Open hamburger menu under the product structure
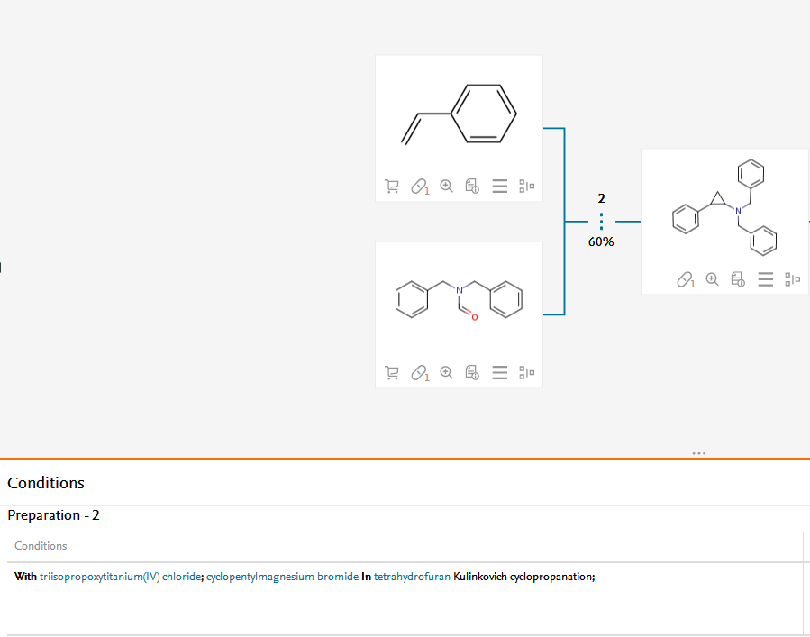Image resolution: width=810 pixels, height=637 pixels. coord(766,279)
